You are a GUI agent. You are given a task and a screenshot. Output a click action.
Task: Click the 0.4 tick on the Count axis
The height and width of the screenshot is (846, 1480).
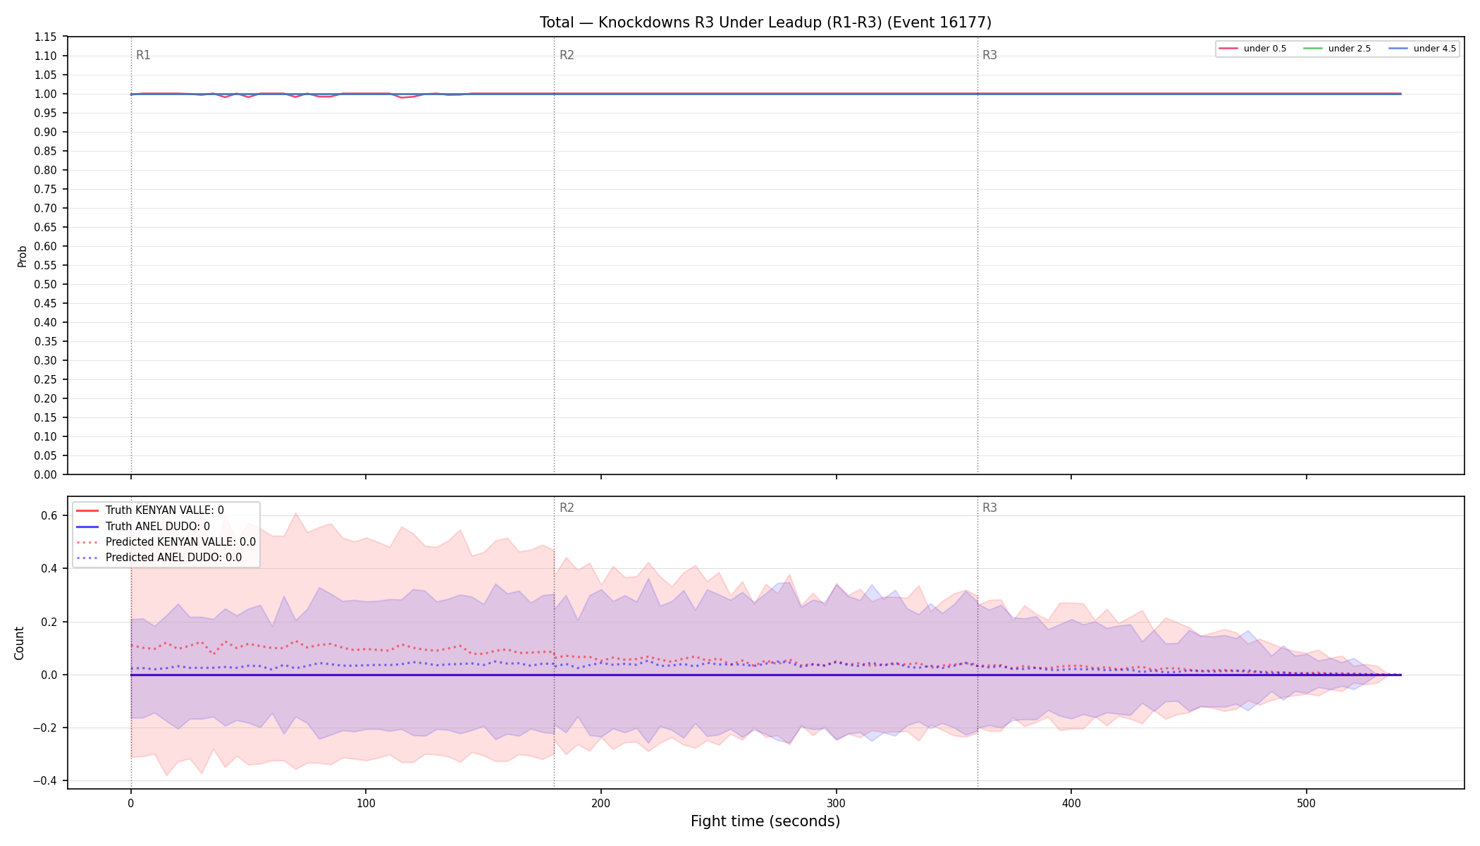click(x=49, y=568)
